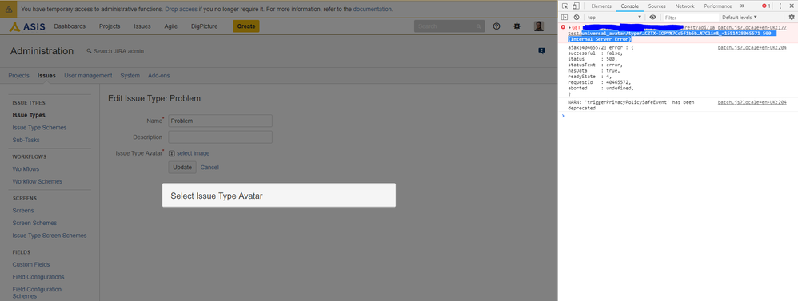
Task: Open Sub-Tasks in the sidebar
Action: [x=26, y=140]
